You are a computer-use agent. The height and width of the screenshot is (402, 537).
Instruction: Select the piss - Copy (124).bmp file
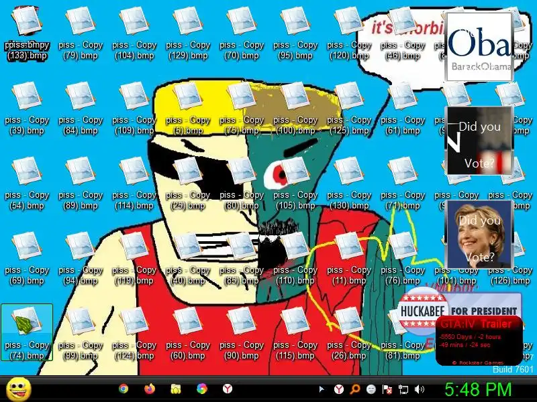pyautogui.click(x=134, y=334)
